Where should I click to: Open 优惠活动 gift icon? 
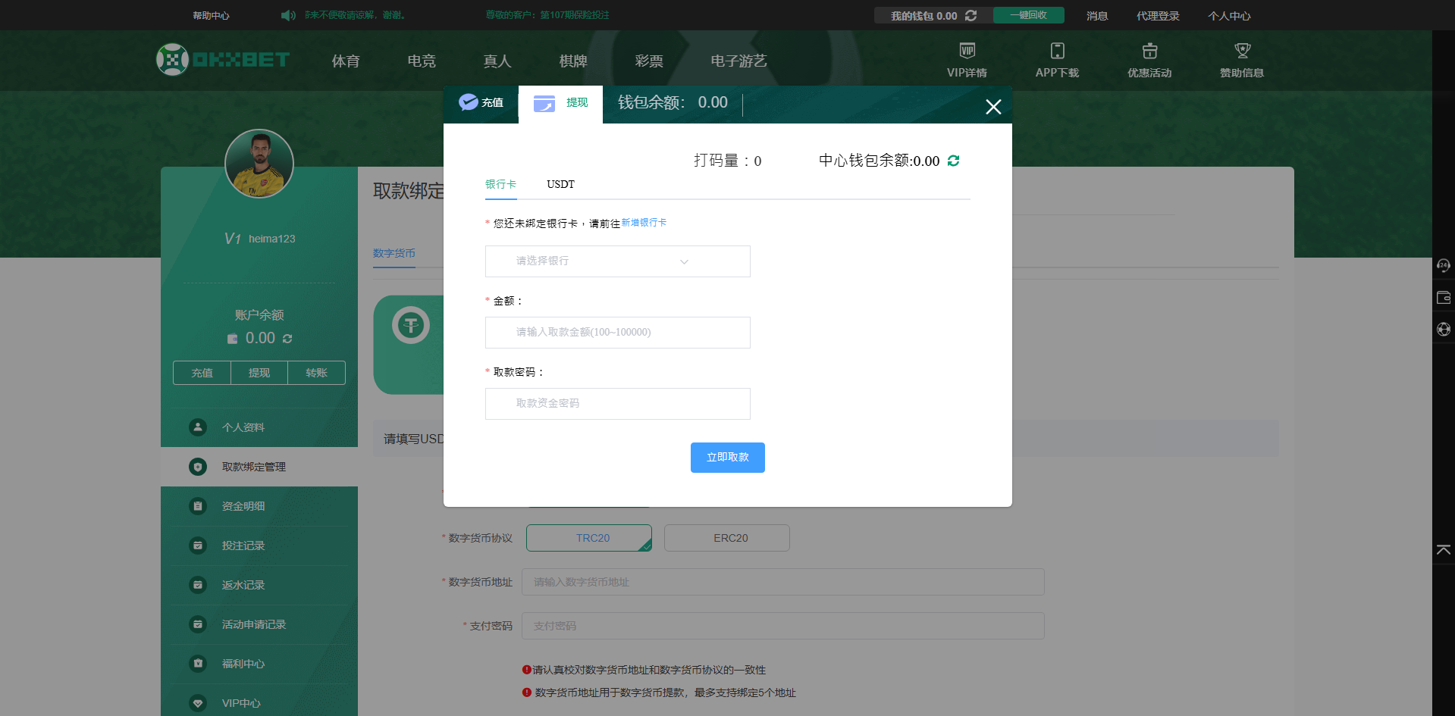pyautogui.click(x=1149, y=51)
